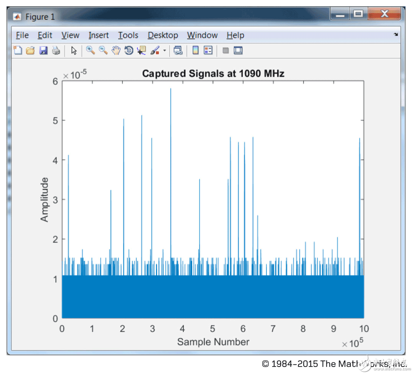Click the plot title 'Captured Signals at 1090 MHz'
The height and width of the screenshot is (375, 414).
213,74
